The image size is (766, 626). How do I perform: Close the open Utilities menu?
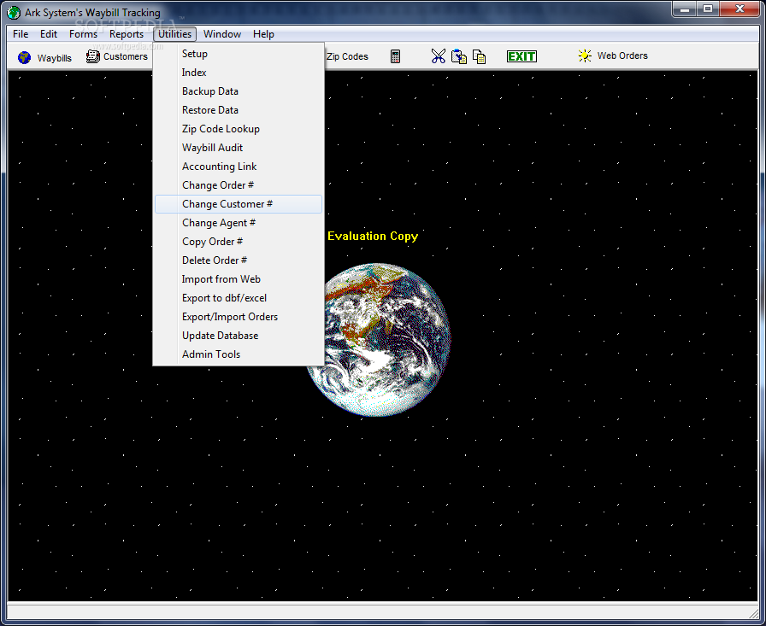(x=174, y=34)
